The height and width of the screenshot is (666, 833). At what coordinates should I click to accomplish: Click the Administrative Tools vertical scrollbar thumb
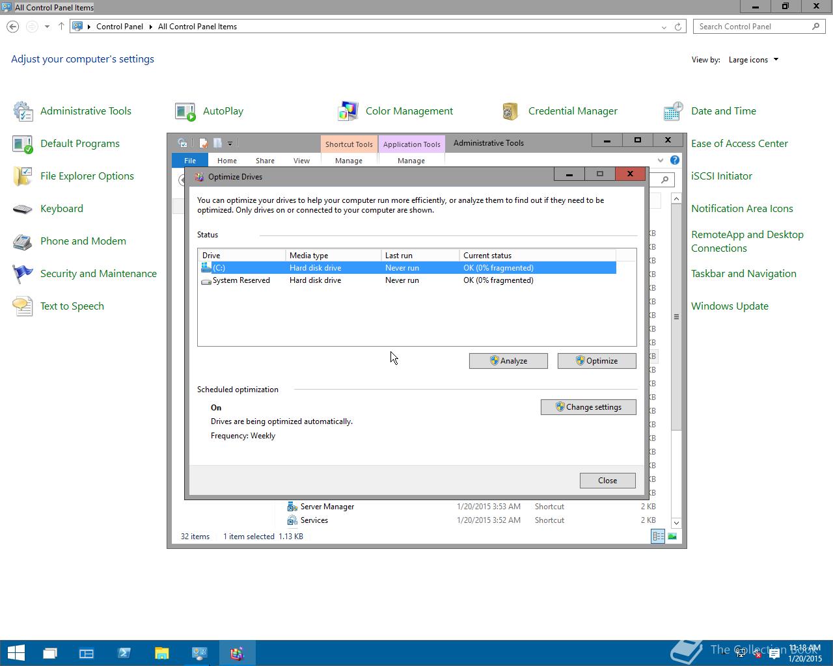pyautogui.click(x=676, y=317)
